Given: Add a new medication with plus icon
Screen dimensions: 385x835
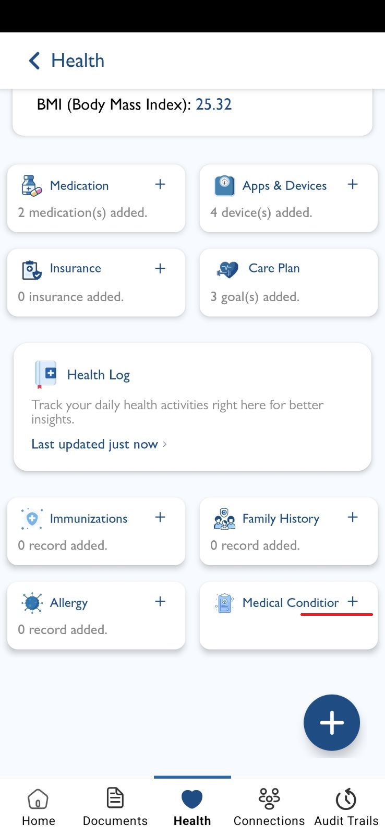Looking at the screenshot, I should (160, 184).
